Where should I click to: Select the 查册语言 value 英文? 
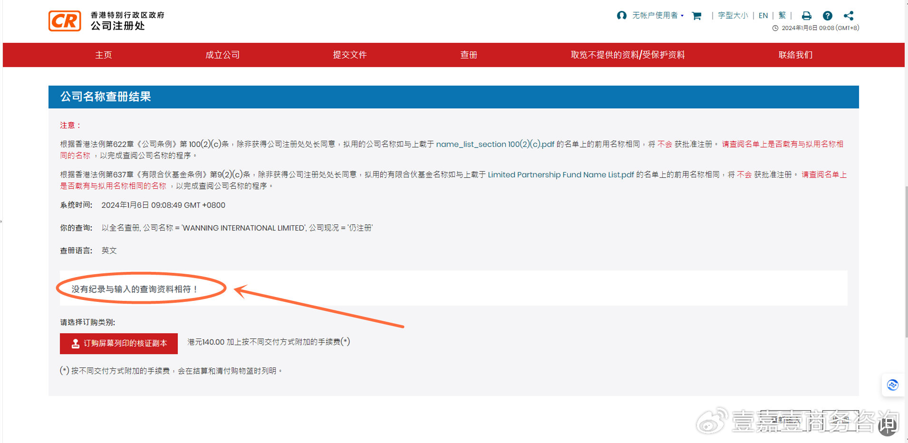[x=109, y=250]
